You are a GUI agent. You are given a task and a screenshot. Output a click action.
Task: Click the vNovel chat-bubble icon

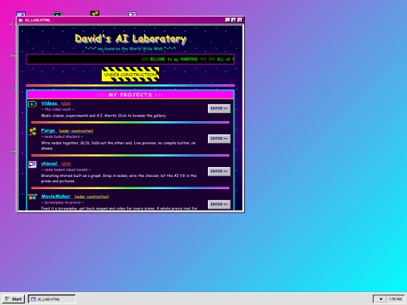pos(32,164)
